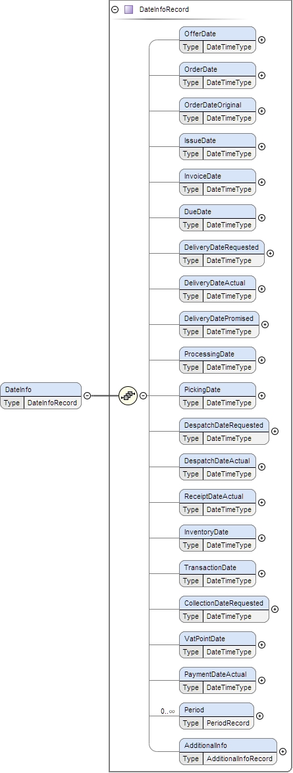This screenshot has width=293, height=773.
Task: Click the AdditionalInfoRecord type label
Action: click(x=239, y=759)
